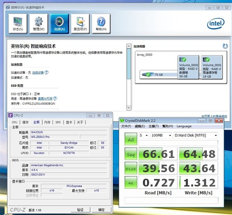Click the help icon beside 选择设备
This screenshot has height=215, width=232.
pyautogui.click(x=46, y=72)
